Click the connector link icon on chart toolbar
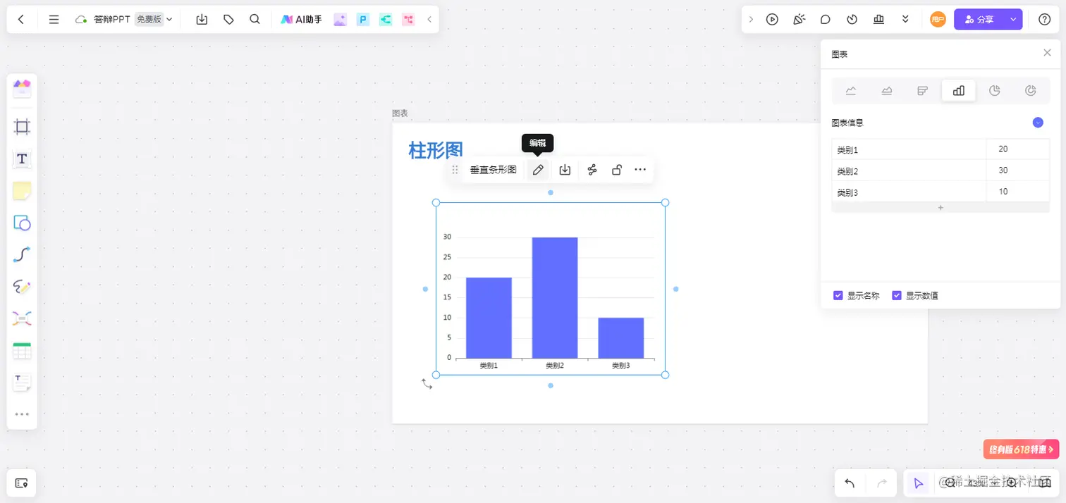This screenshot has width=1066, height=503. [x=592, y=170]
